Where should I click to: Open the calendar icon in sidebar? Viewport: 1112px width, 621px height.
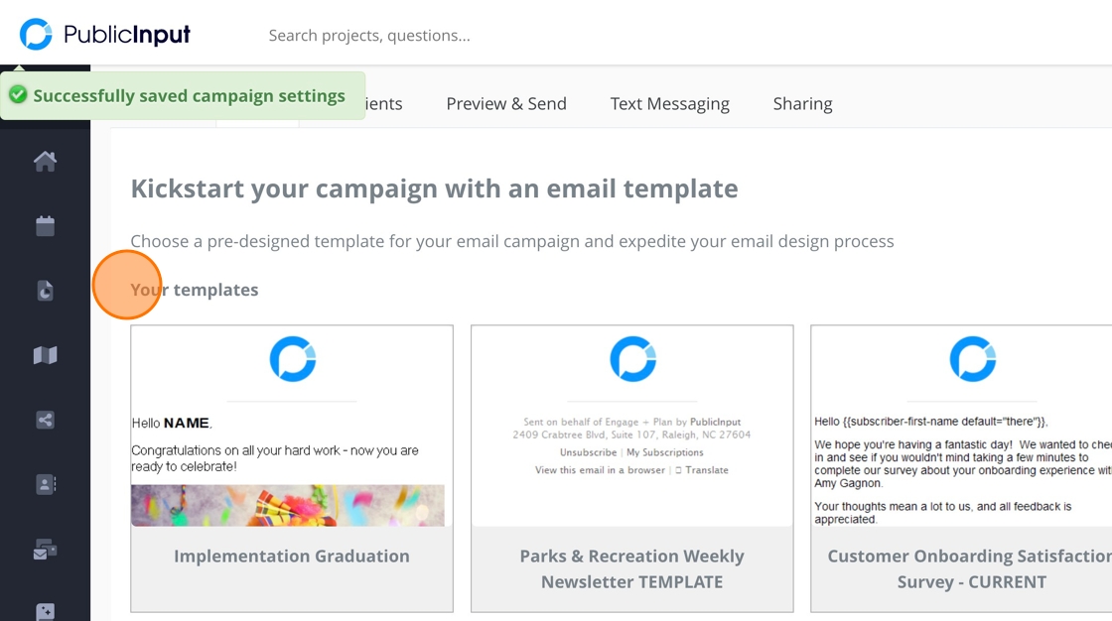coord(45,226)
